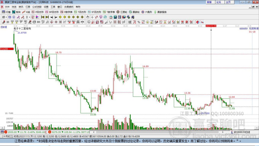
Task: Open the 工具 menu
Action: tap(53, 7)
